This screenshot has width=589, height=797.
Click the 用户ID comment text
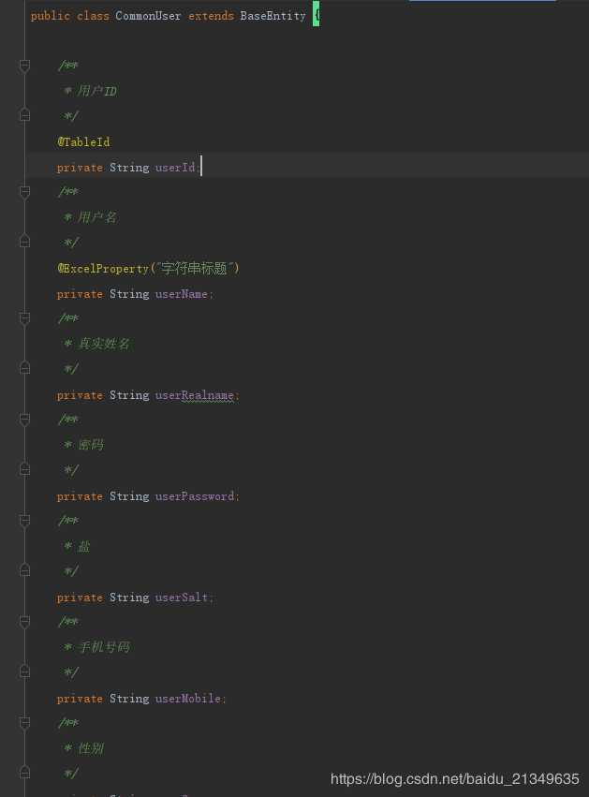point(96,91)
